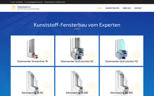Screen dimensions: 154x96
Task: Click the Salamander Streamline 76 title
Action: pos(32,61)
